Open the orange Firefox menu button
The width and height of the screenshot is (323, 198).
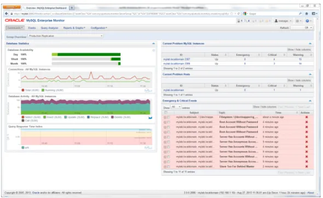pyautogui.click(x=11, y=7)
